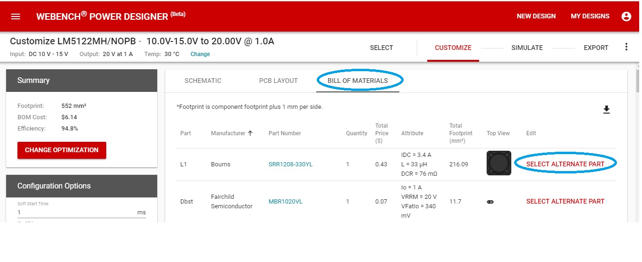Viewport: 642px width, 262px height.
Task: Click the Summary panel header
Action: click(x=82, y=81)
